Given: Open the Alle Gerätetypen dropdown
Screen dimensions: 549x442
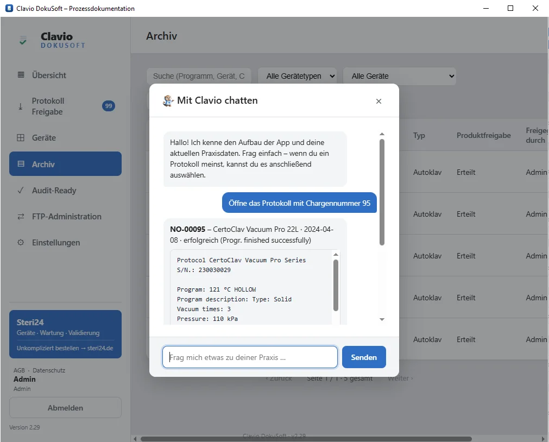Looking at the screenshot, I should (297, 76).
